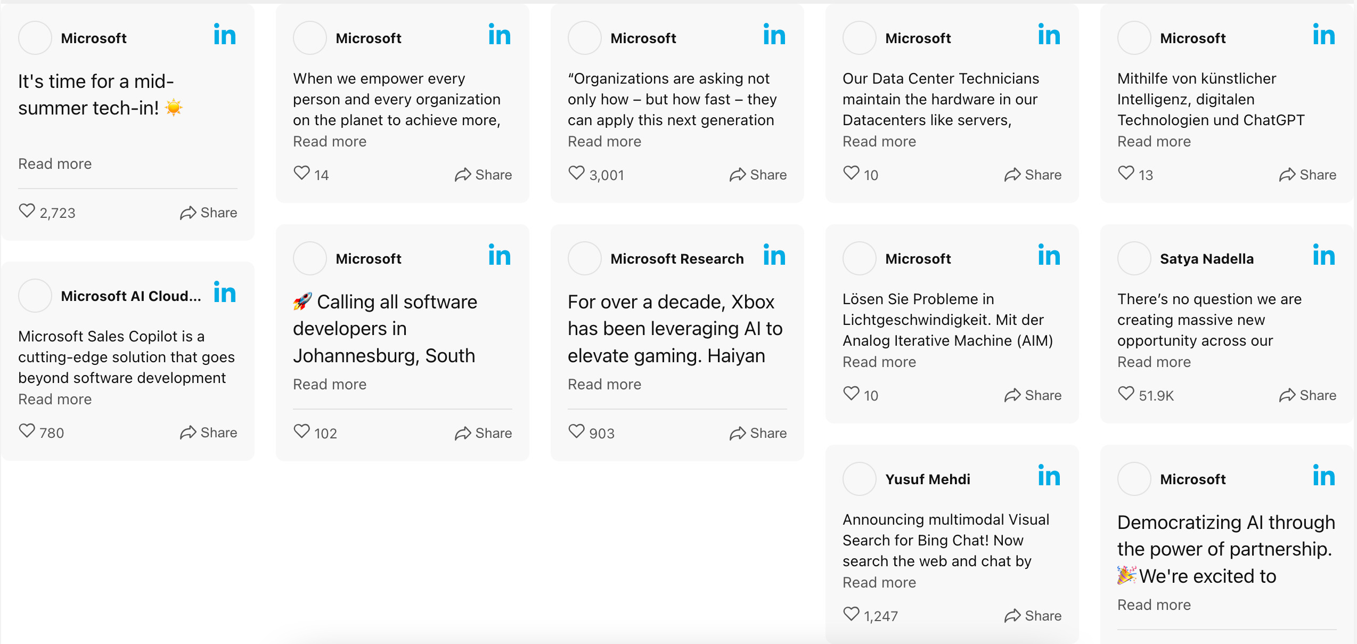Share the künstlicher Intelligenz ChatGPT post
This screenshot has width=1357, height=644.
(1307, 175)
